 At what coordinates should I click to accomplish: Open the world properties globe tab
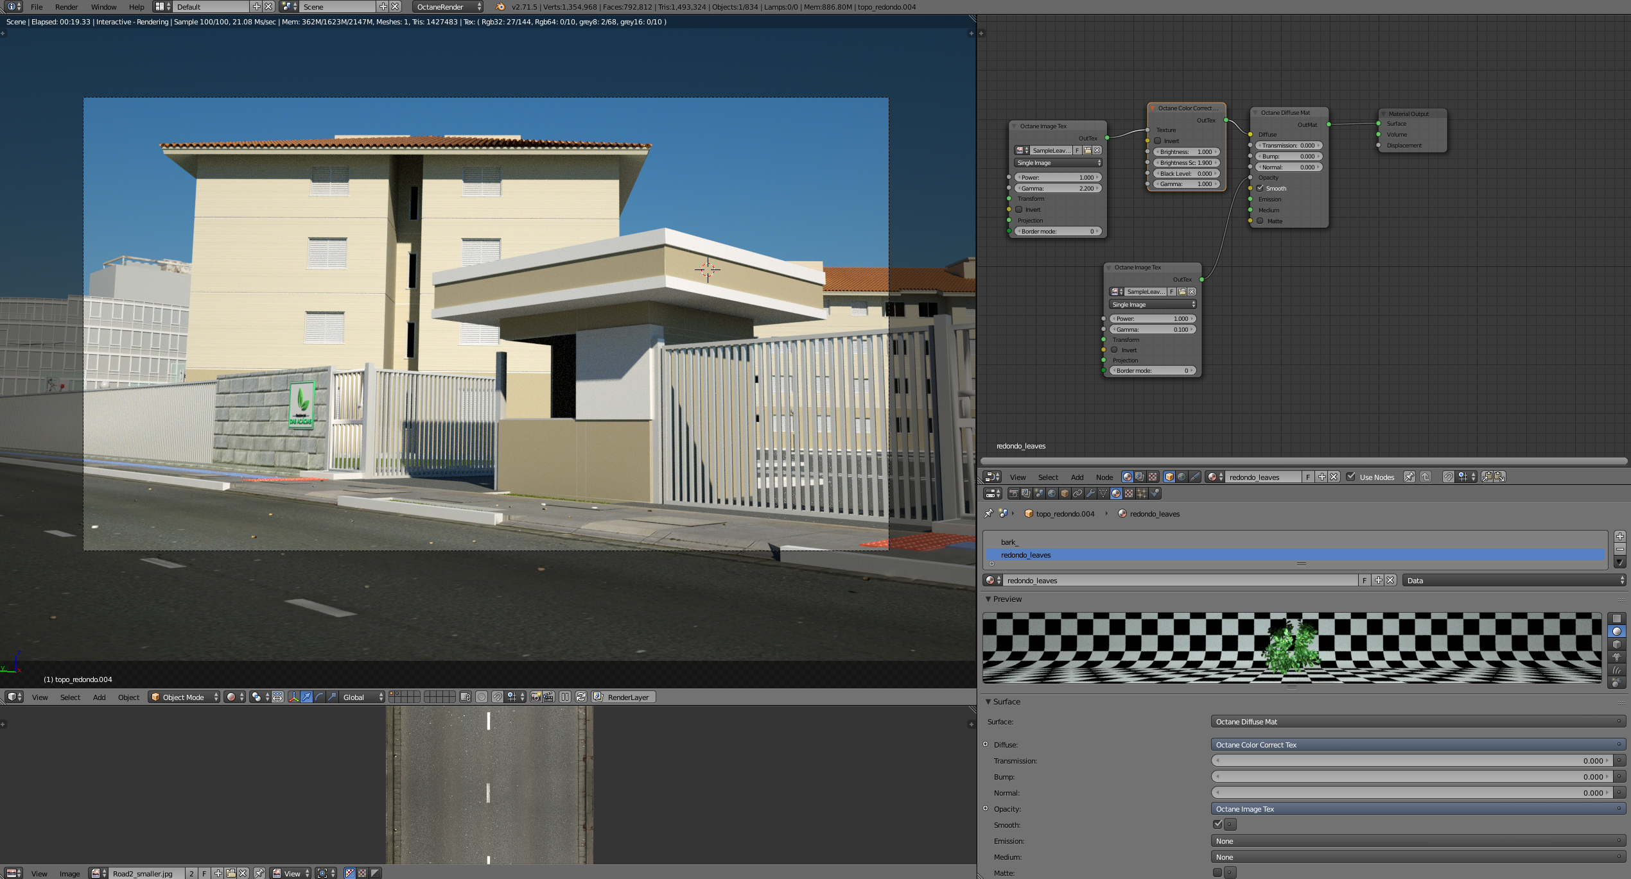(1051, 493)
